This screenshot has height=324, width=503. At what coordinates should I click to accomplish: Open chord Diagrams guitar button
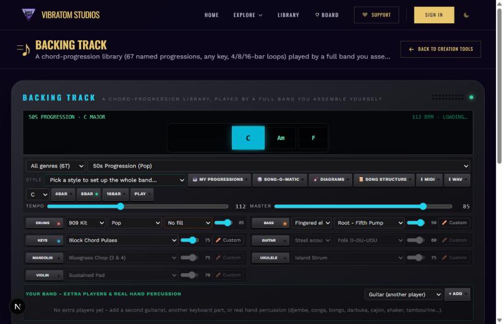click(330, 180)
